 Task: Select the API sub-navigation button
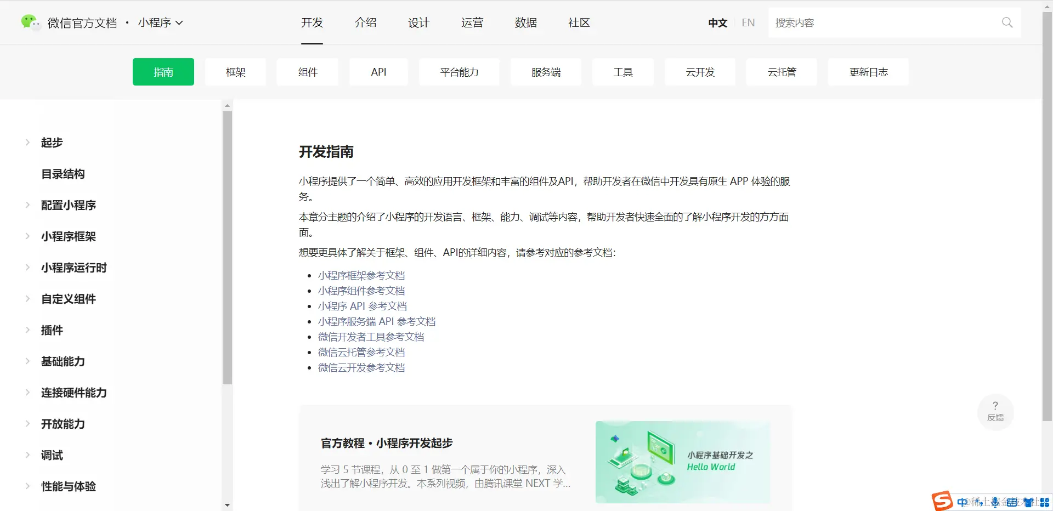pyautogui.click(x=378, y=72)
